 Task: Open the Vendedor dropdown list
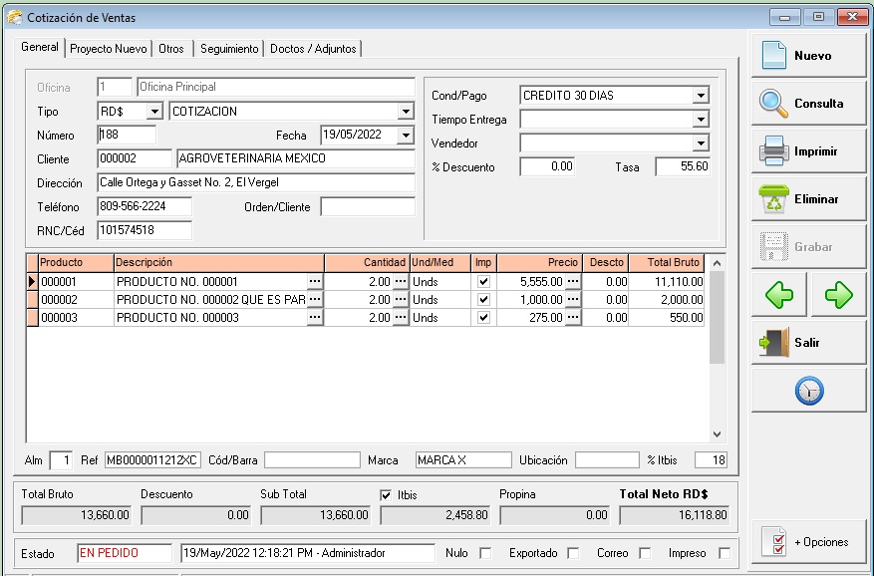click(701, 144)
